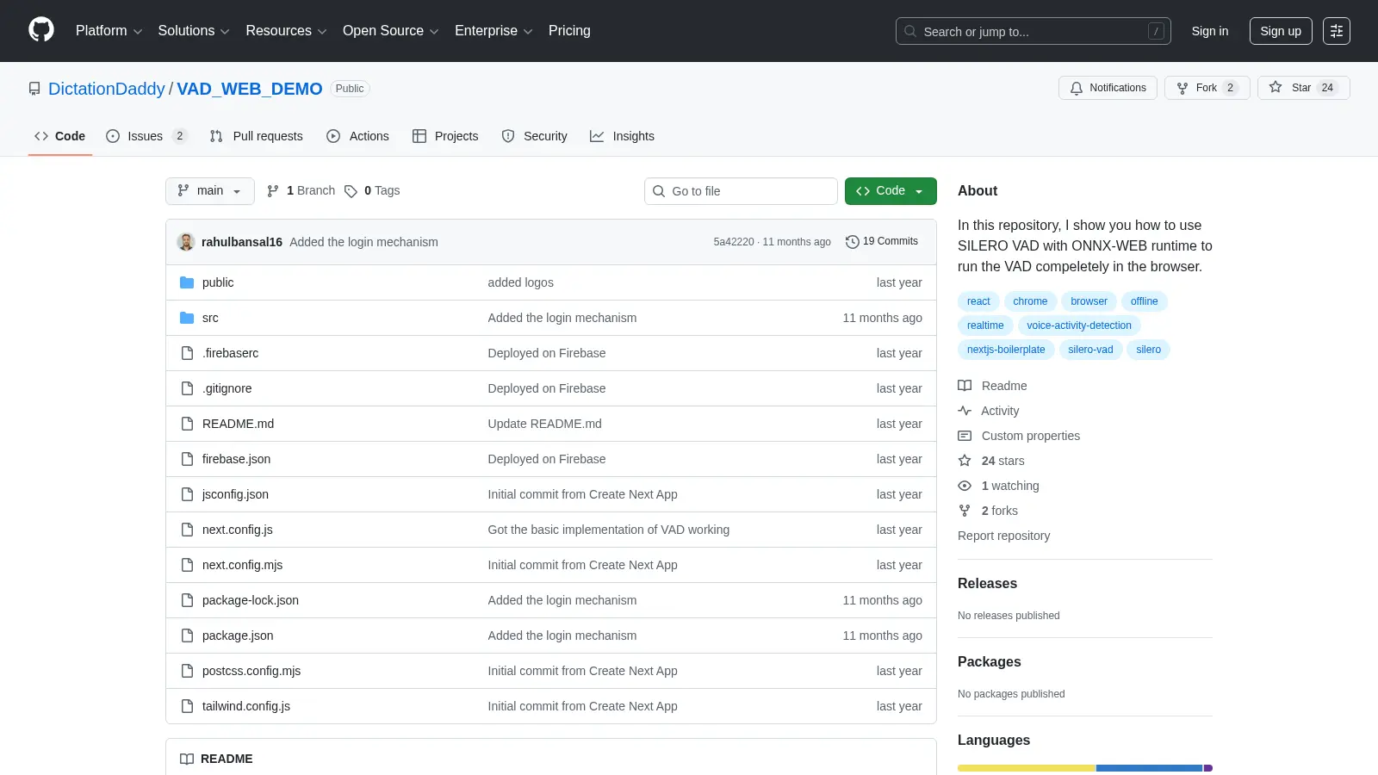Open commit 5a42220 link
This screenshot has width=1378, height=775.
pyautogui.click(x=734, y=242)
